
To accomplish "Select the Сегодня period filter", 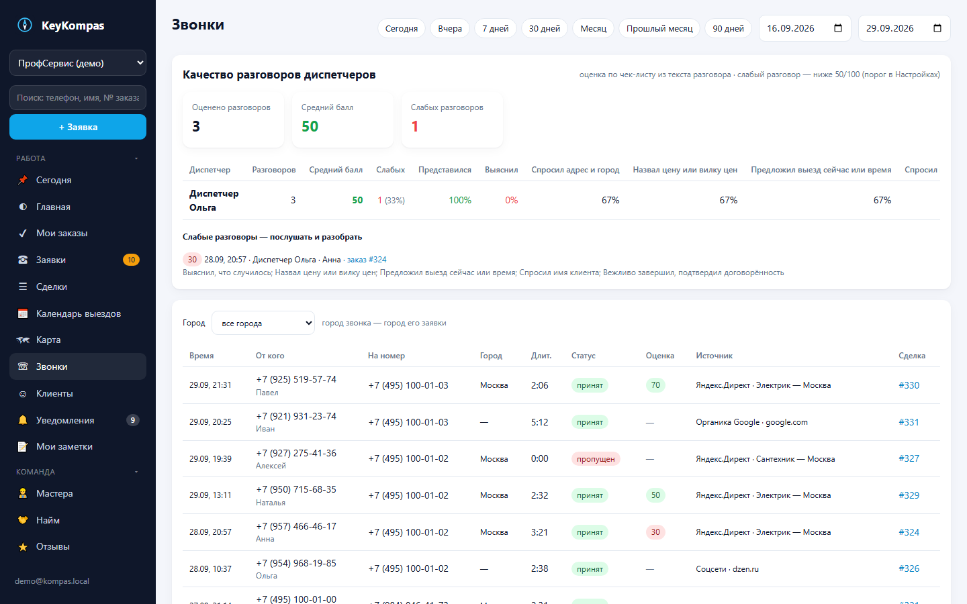I will (402, 28).
